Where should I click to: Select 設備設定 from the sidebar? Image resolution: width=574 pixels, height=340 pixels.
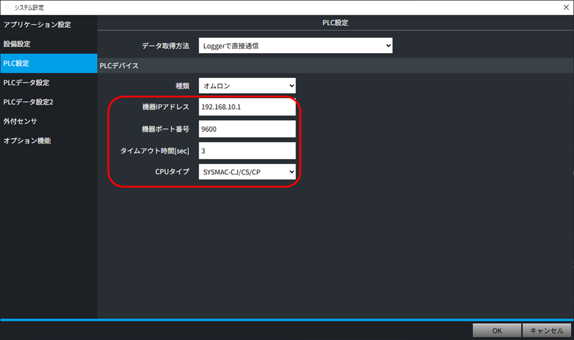[17, 44]
